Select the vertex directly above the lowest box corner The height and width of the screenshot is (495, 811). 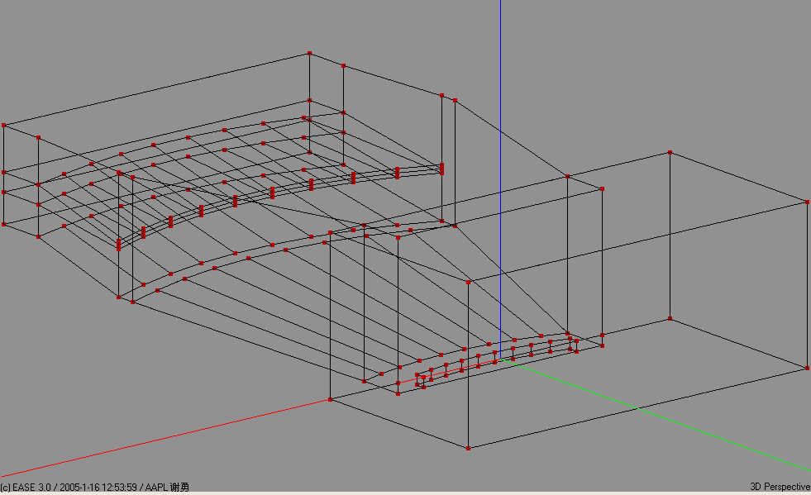pyautogui.click(x=469, y=282)
